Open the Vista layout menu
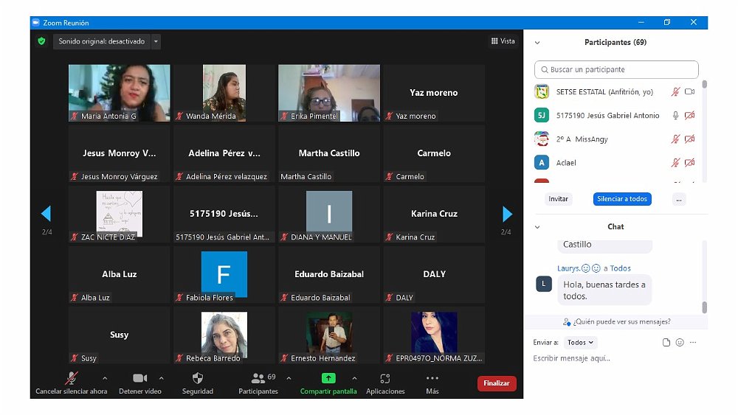738x415 pixels. [x=503, y=41]
